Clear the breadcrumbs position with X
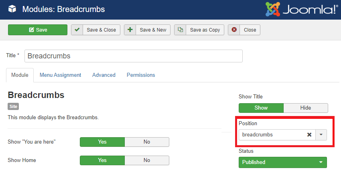Image resolution: width=341 pixels, height=180 pixels. click(x=309, y=135)
